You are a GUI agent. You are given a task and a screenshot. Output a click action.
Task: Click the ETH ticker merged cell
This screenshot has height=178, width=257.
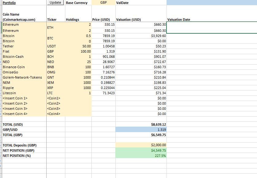click(56, 28)
